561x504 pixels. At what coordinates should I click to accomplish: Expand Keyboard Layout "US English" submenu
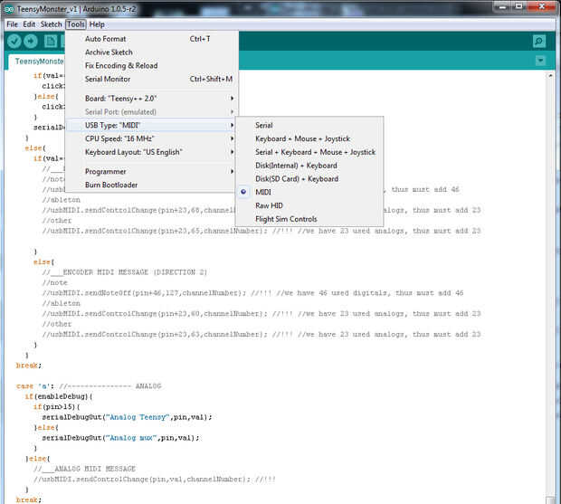click(152, 152)
